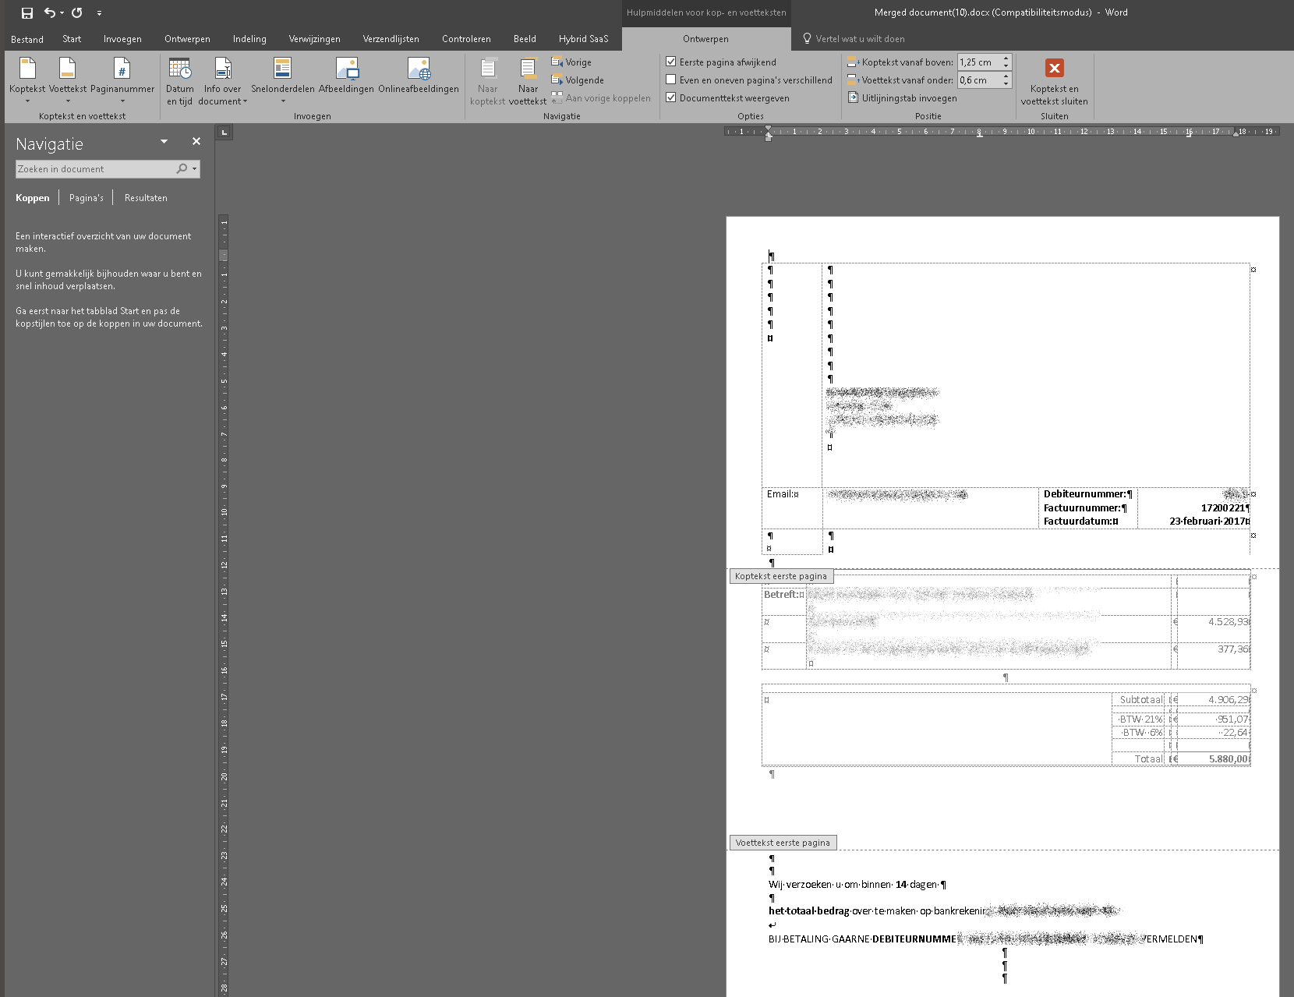Click Uitlijningstab invoegen
The width and height of the screenshot is (1294, 997).
click(x=909, y=98)
